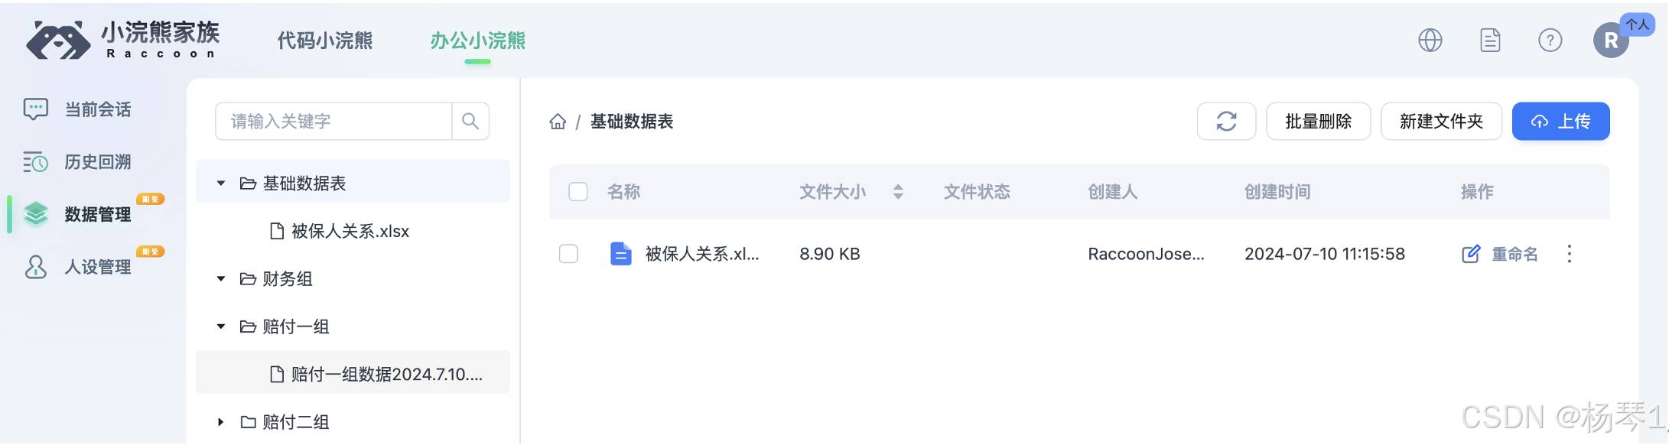This screenshot has height=445, width=1669.
Task: Collapse the 财务组 folder arrow
Action: [x=221, y=278]
